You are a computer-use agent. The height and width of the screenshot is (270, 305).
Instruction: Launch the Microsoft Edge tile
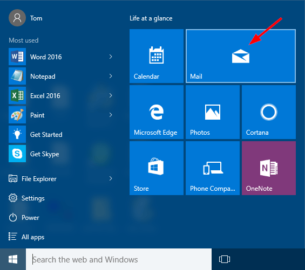coord(157,112)
